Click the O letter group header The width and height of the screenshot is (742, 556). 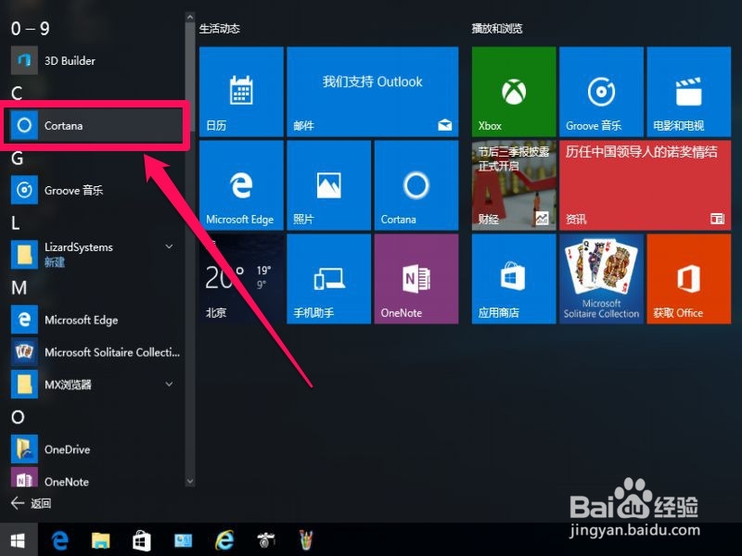[x=18, y=417]
